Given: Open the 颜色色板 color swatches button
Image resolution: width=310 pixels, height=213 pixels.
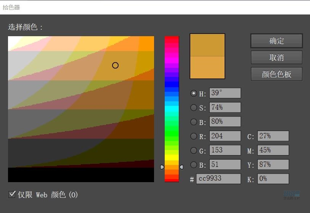Looking at the screenshot, I should coord(276,74).
